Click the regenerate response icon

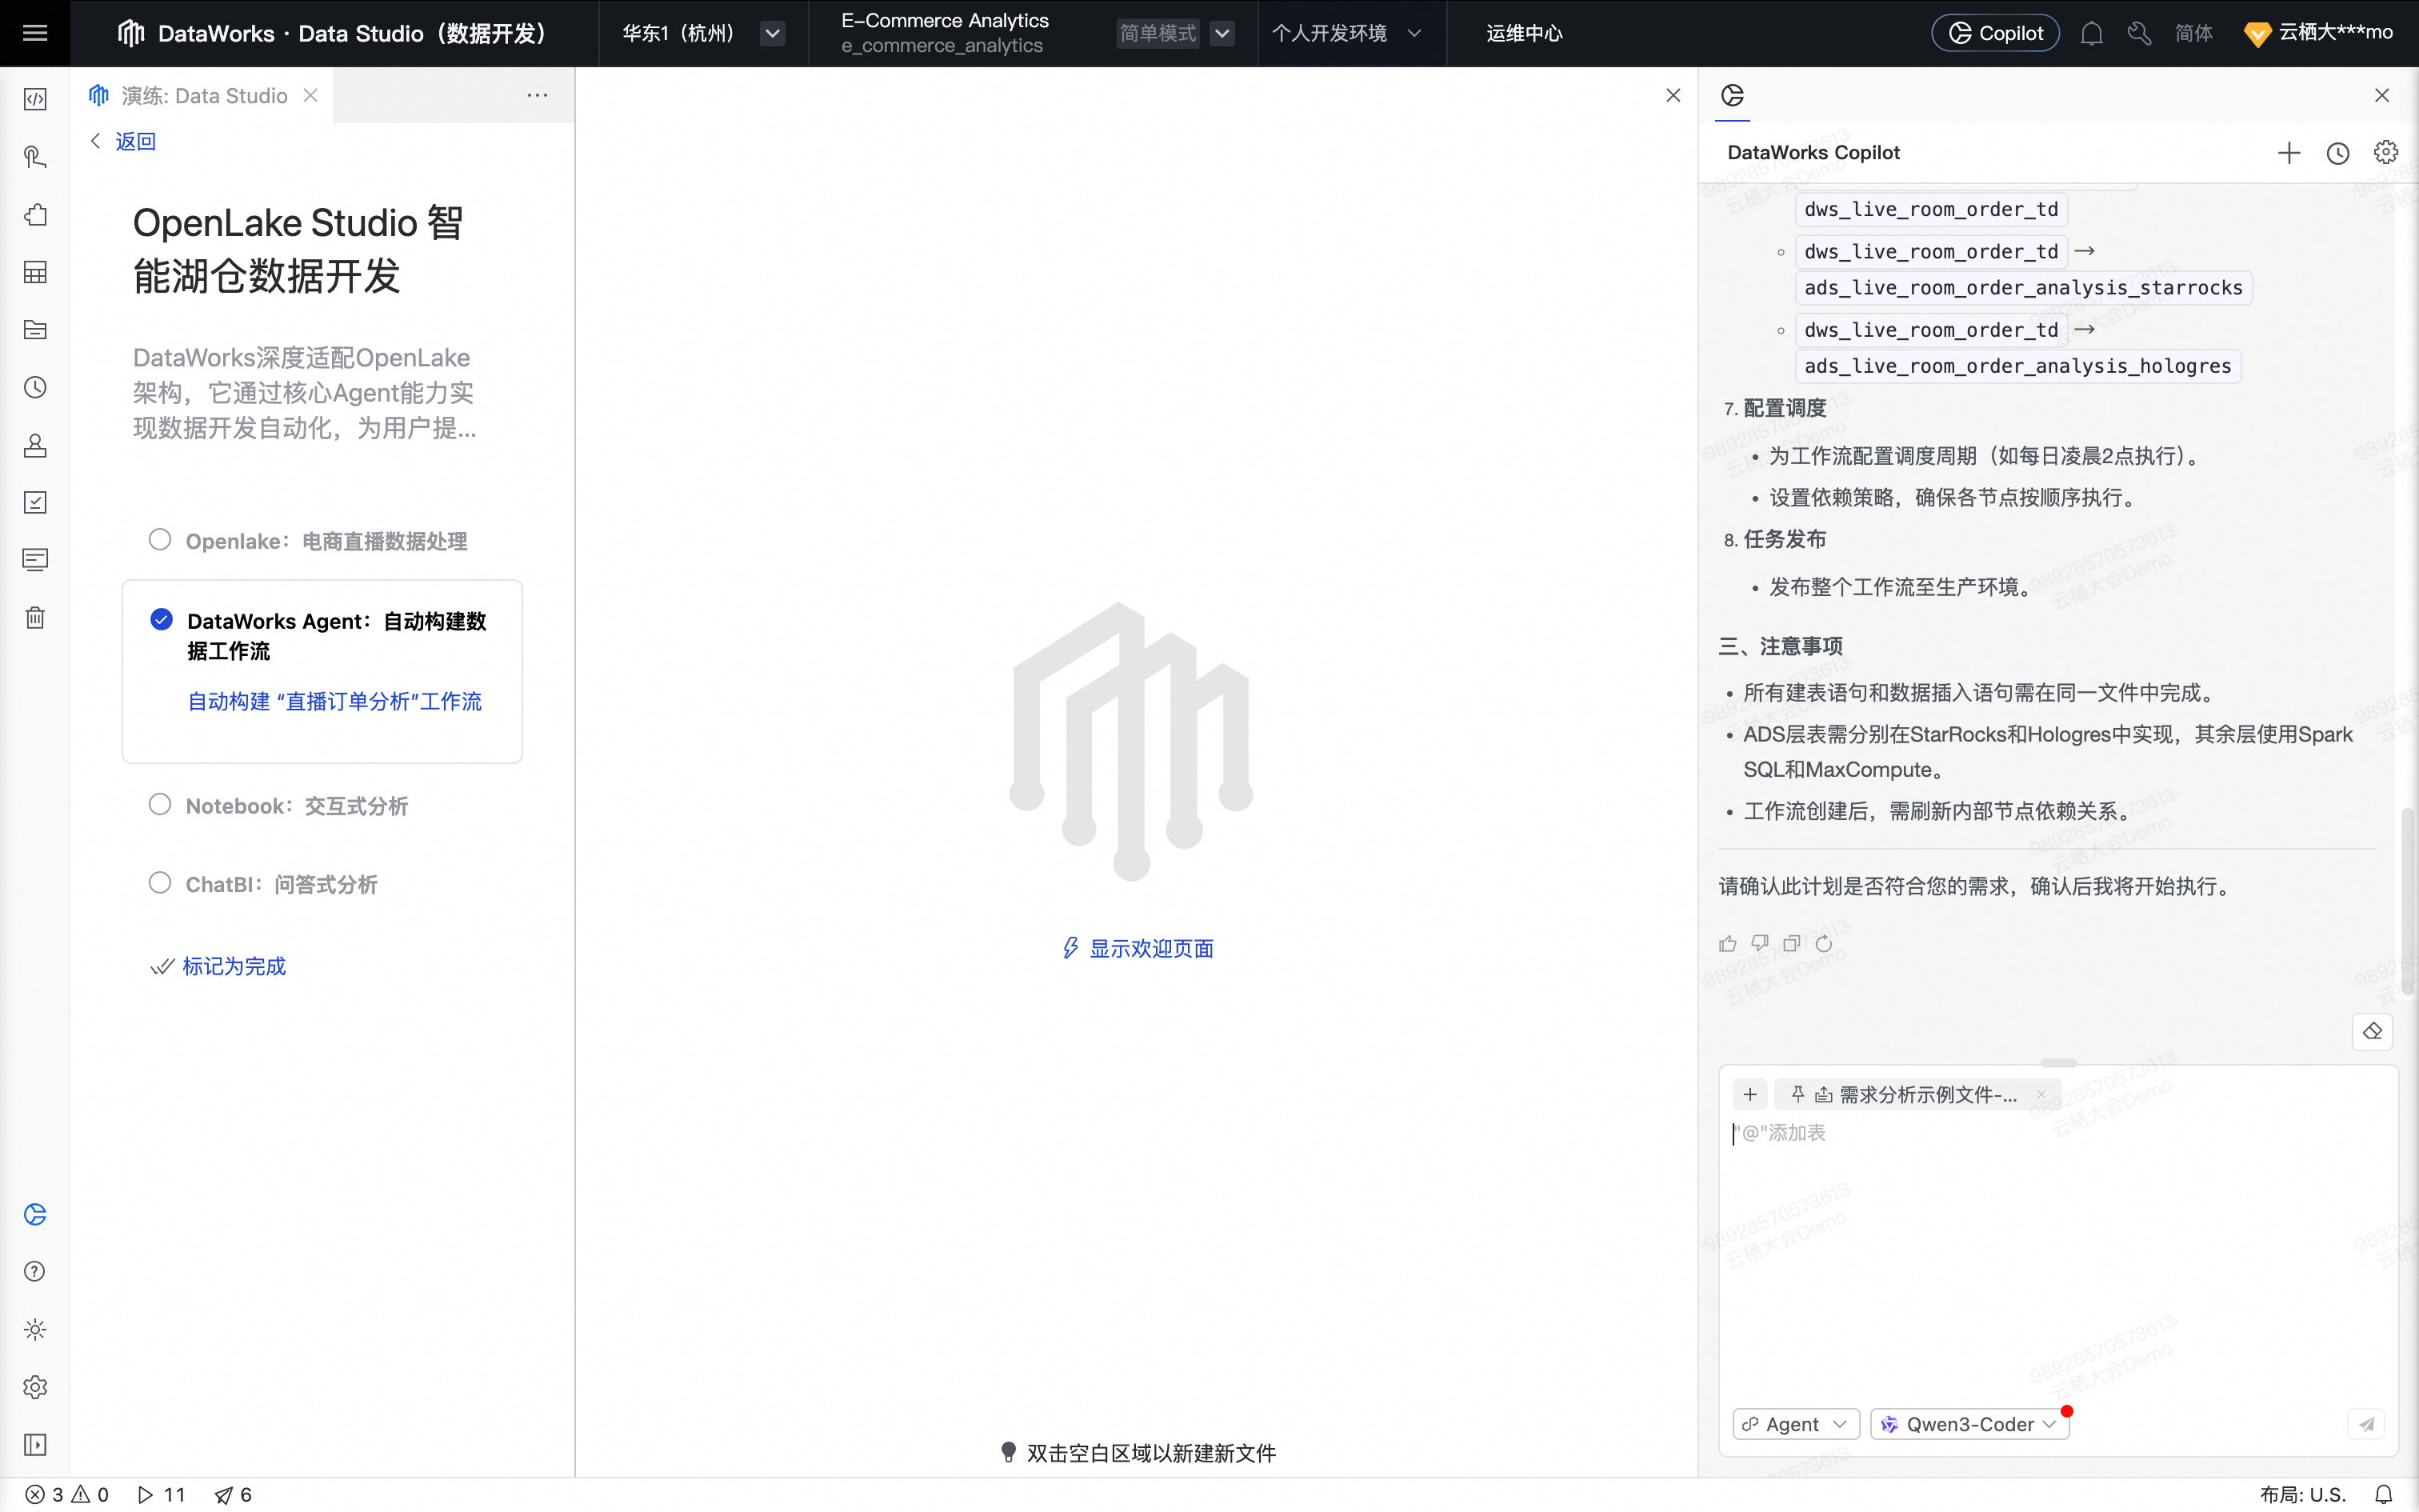1823,943
